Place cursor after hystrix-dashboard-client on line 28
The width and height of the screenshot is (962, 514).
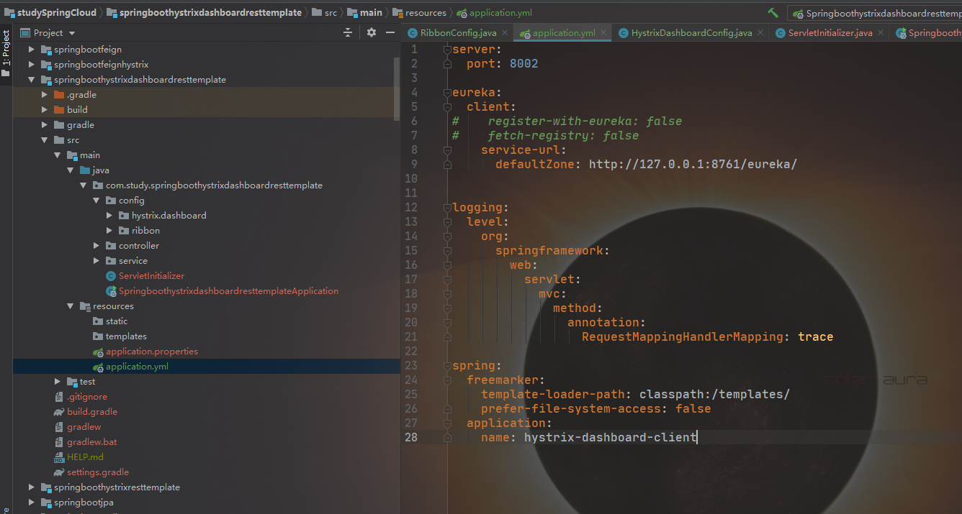click(x=697, y=437)
